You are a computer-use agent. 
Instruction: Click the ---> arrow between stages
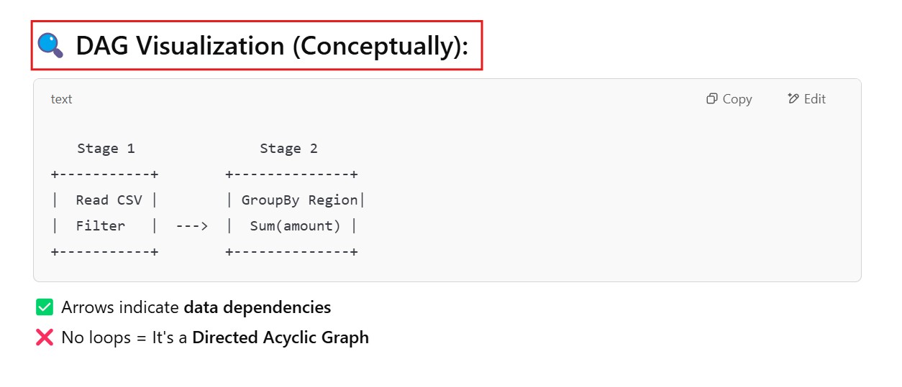point(191,226)
